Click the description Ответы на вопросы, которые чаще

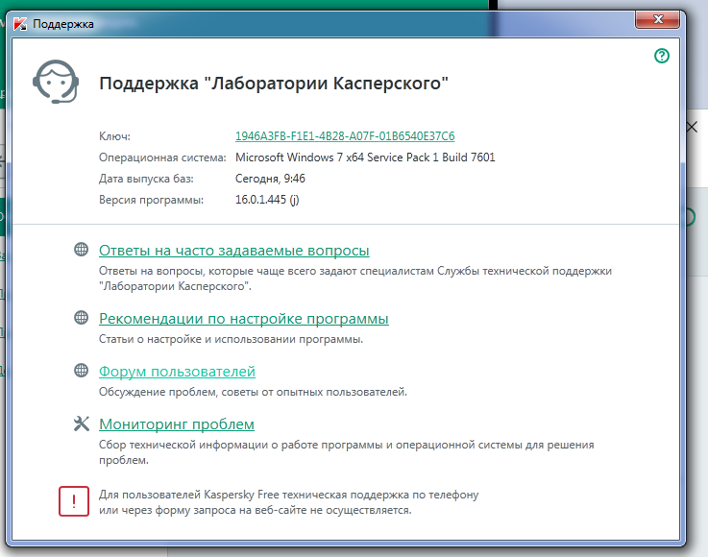[x=355, y=278]
